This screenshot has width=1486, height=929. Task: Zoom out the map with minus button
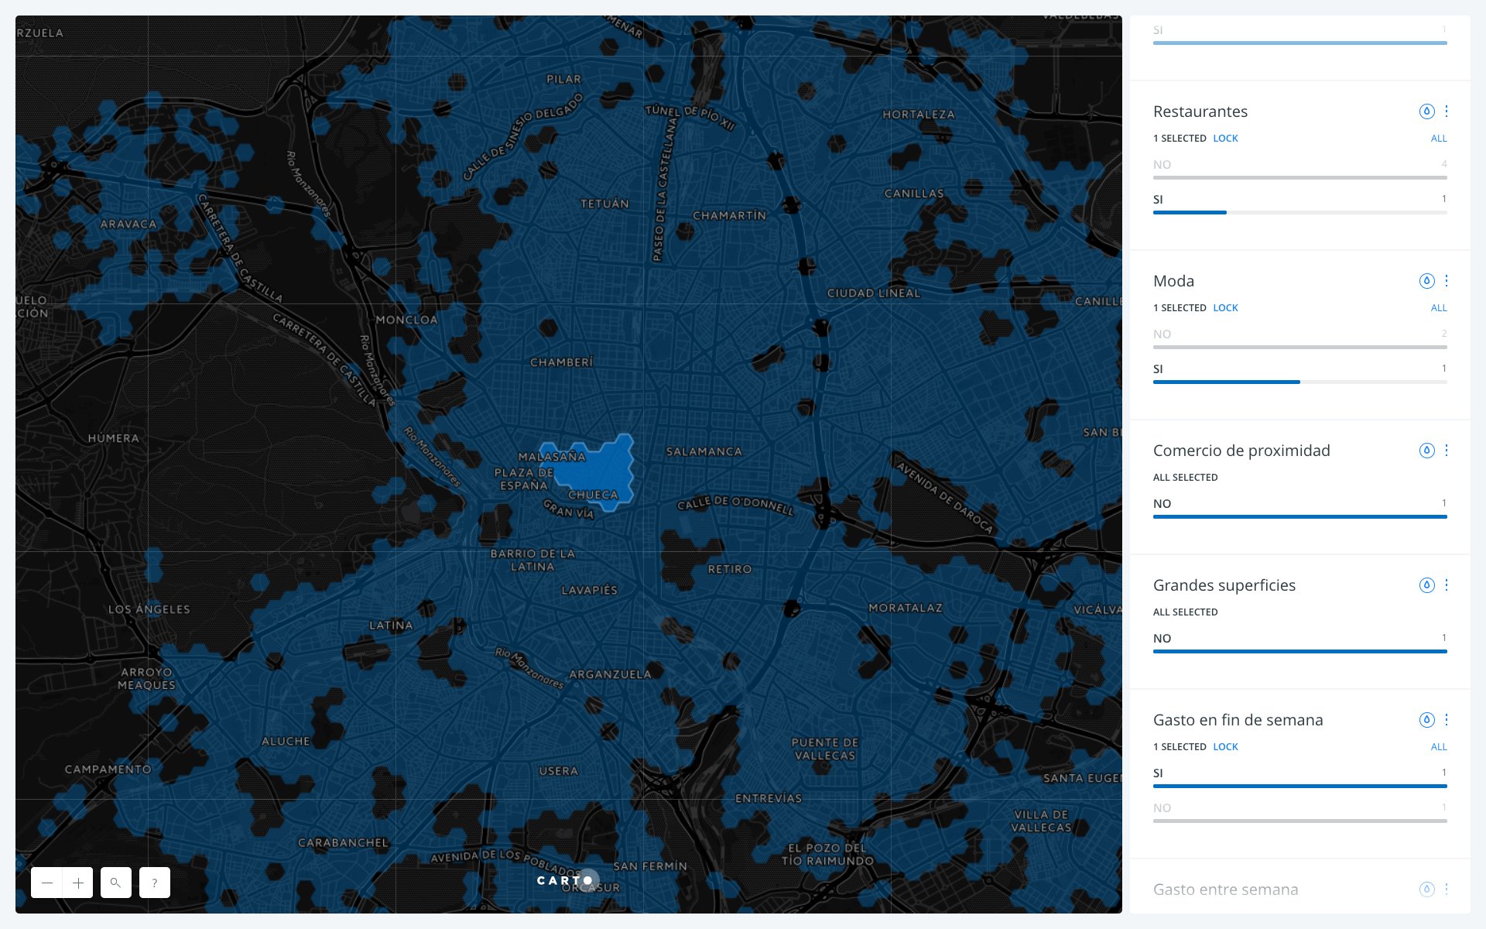47,883
